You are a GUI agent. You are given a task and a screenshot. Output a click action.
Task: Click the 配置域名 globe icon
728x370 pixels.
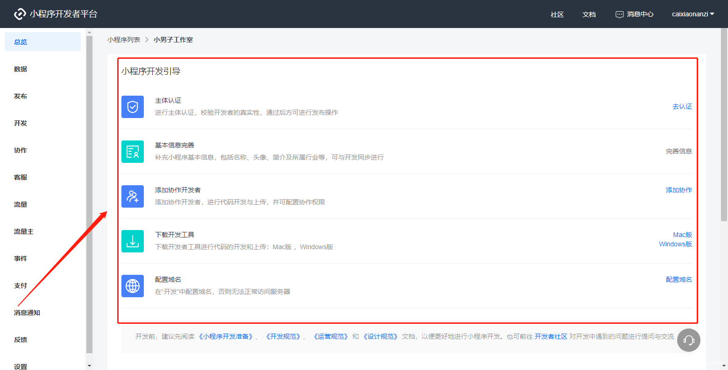tap(132, 286)
